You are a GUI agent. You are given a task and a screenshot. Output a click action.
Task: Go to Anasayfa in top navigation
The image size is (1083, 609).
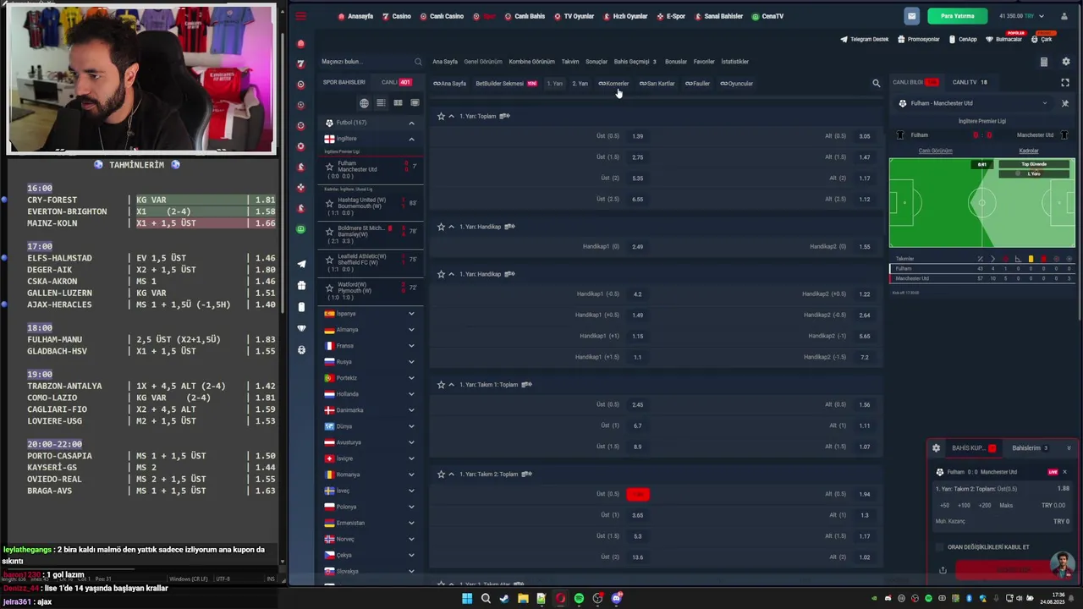coord(355,16)
